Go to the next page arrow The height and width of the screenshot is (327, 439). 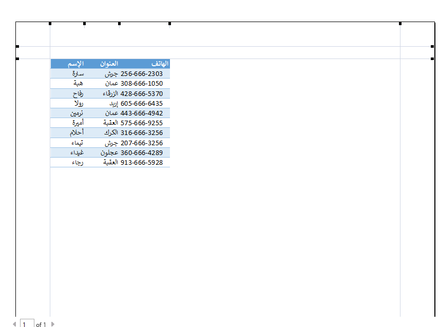(53, 324)
